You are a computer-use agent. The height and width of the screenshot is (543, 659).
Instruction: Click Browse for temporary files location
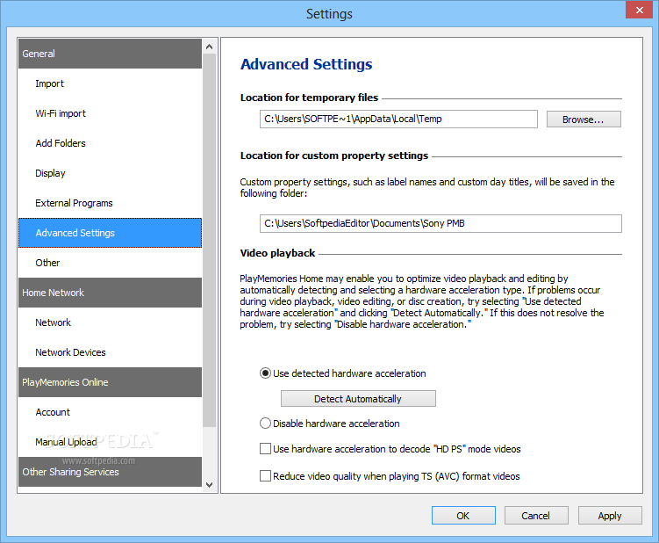pyautogui.click(x=584, y=119)
